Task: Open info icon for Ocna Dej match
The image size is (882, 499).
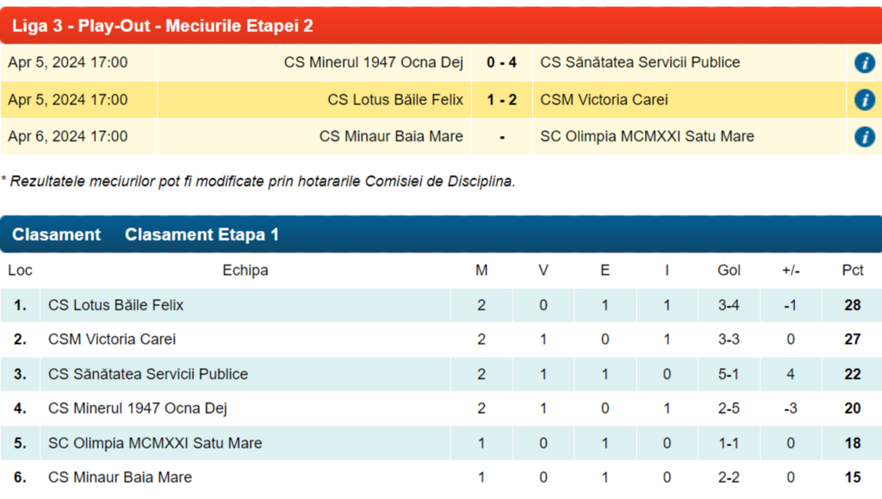Action: (864, 63)
